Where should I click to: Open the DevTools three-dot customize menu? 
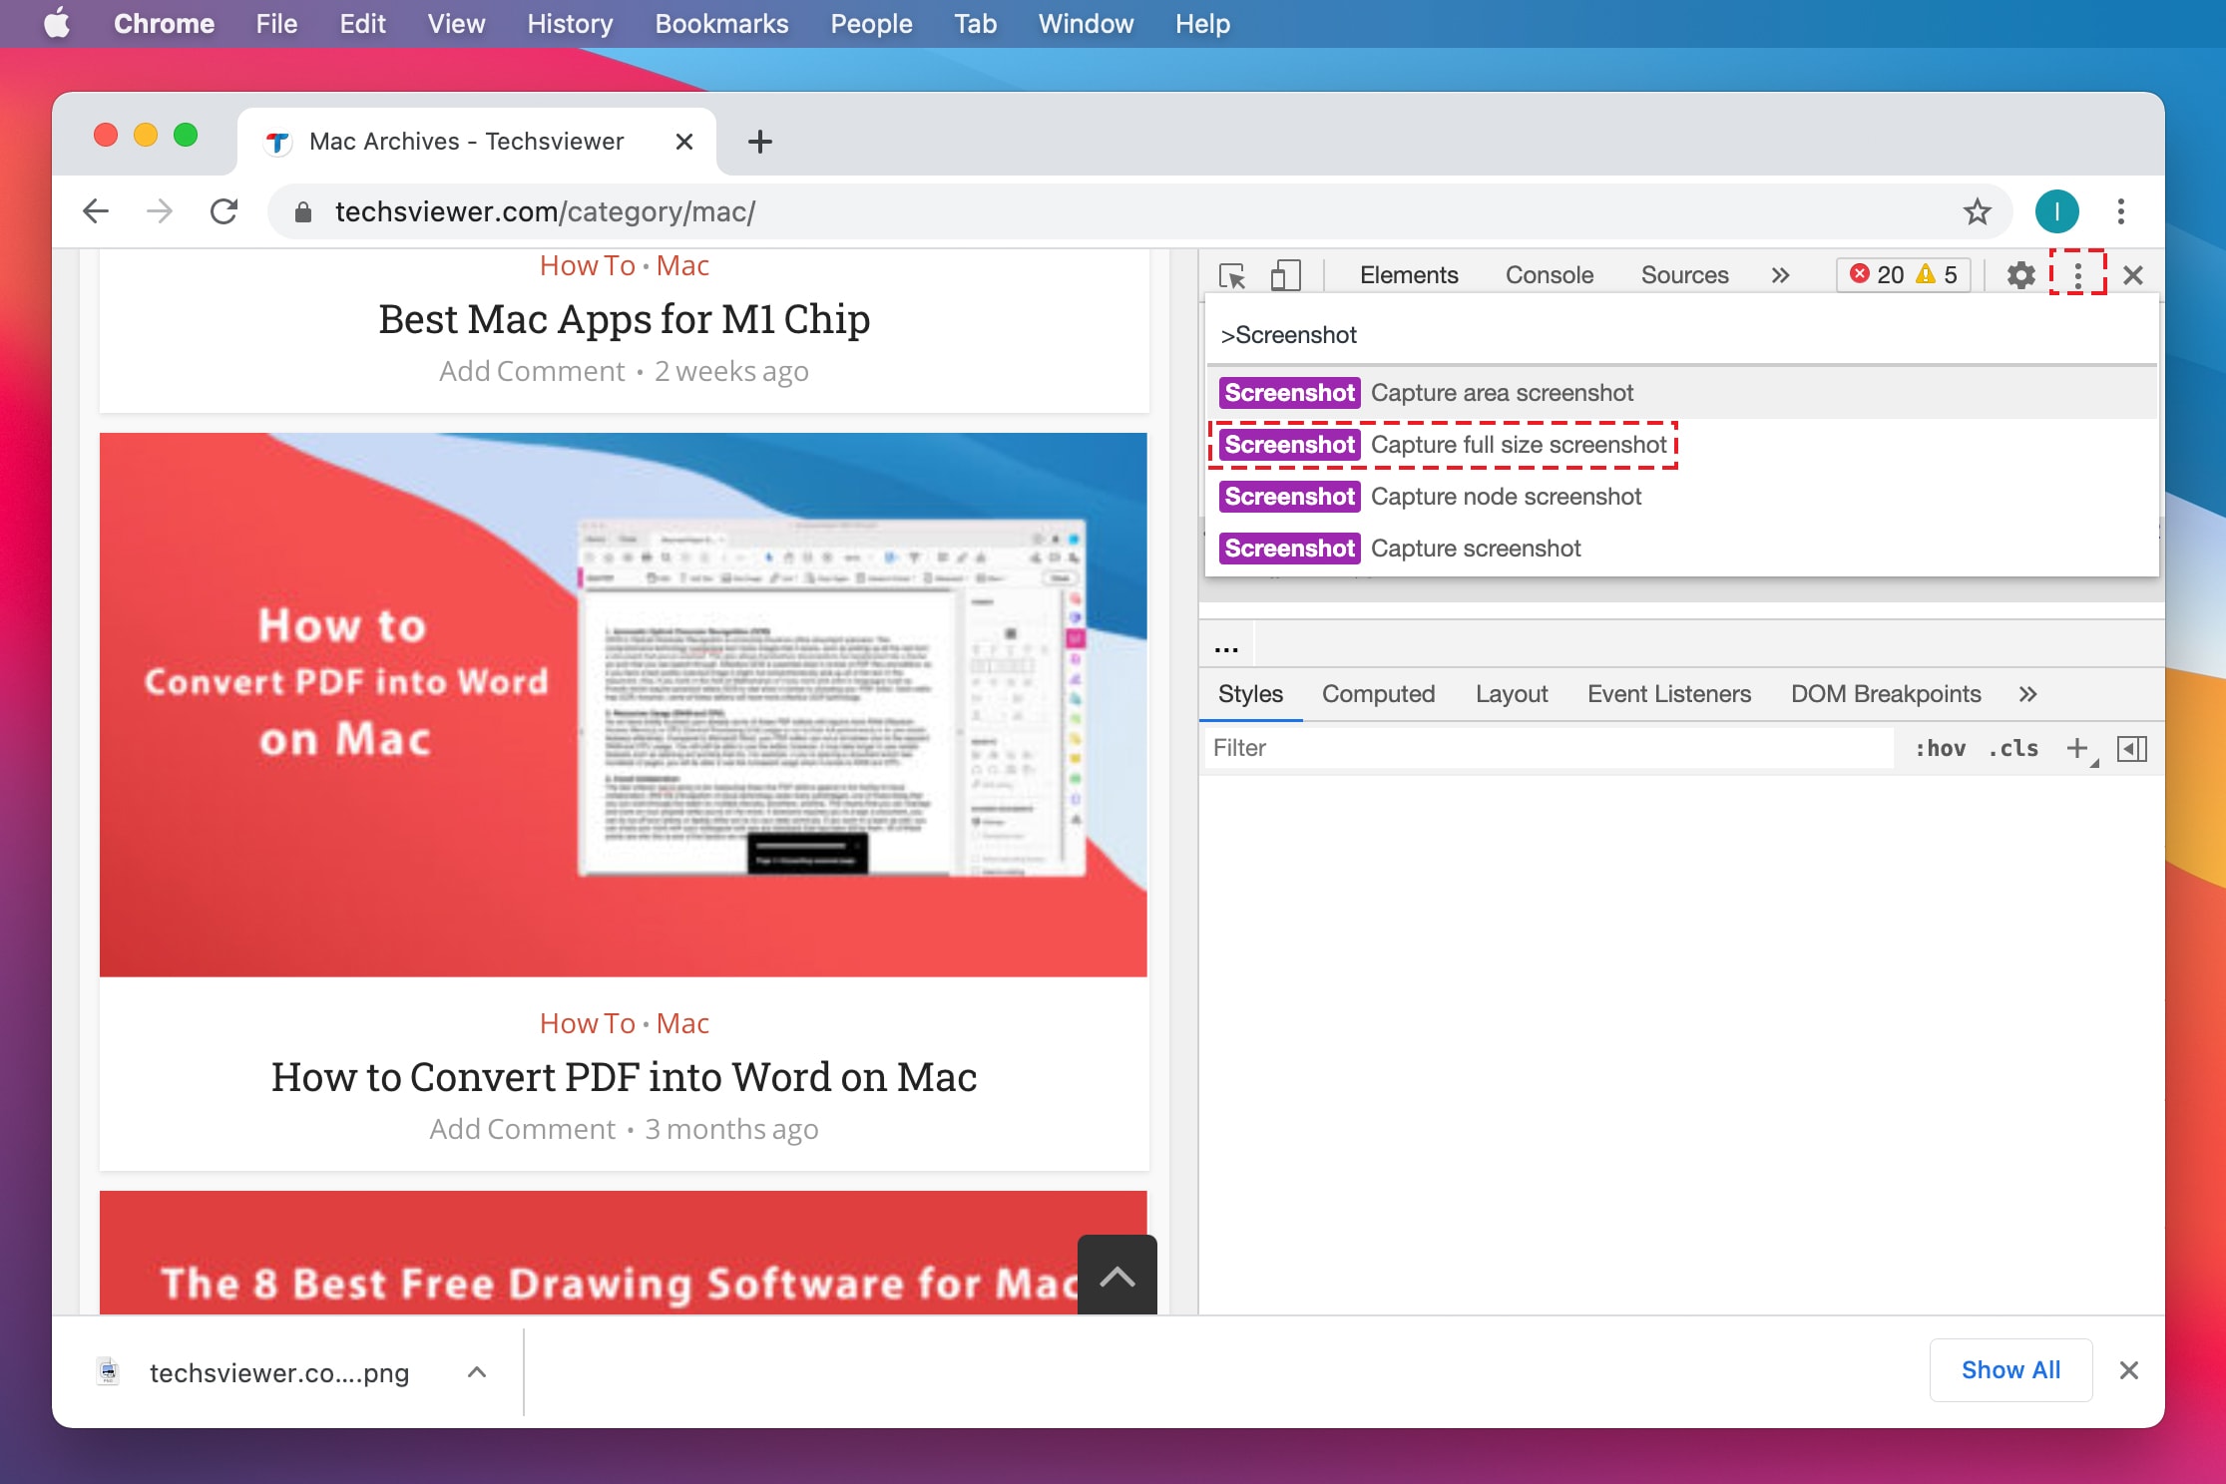(x=2076, y=275)
